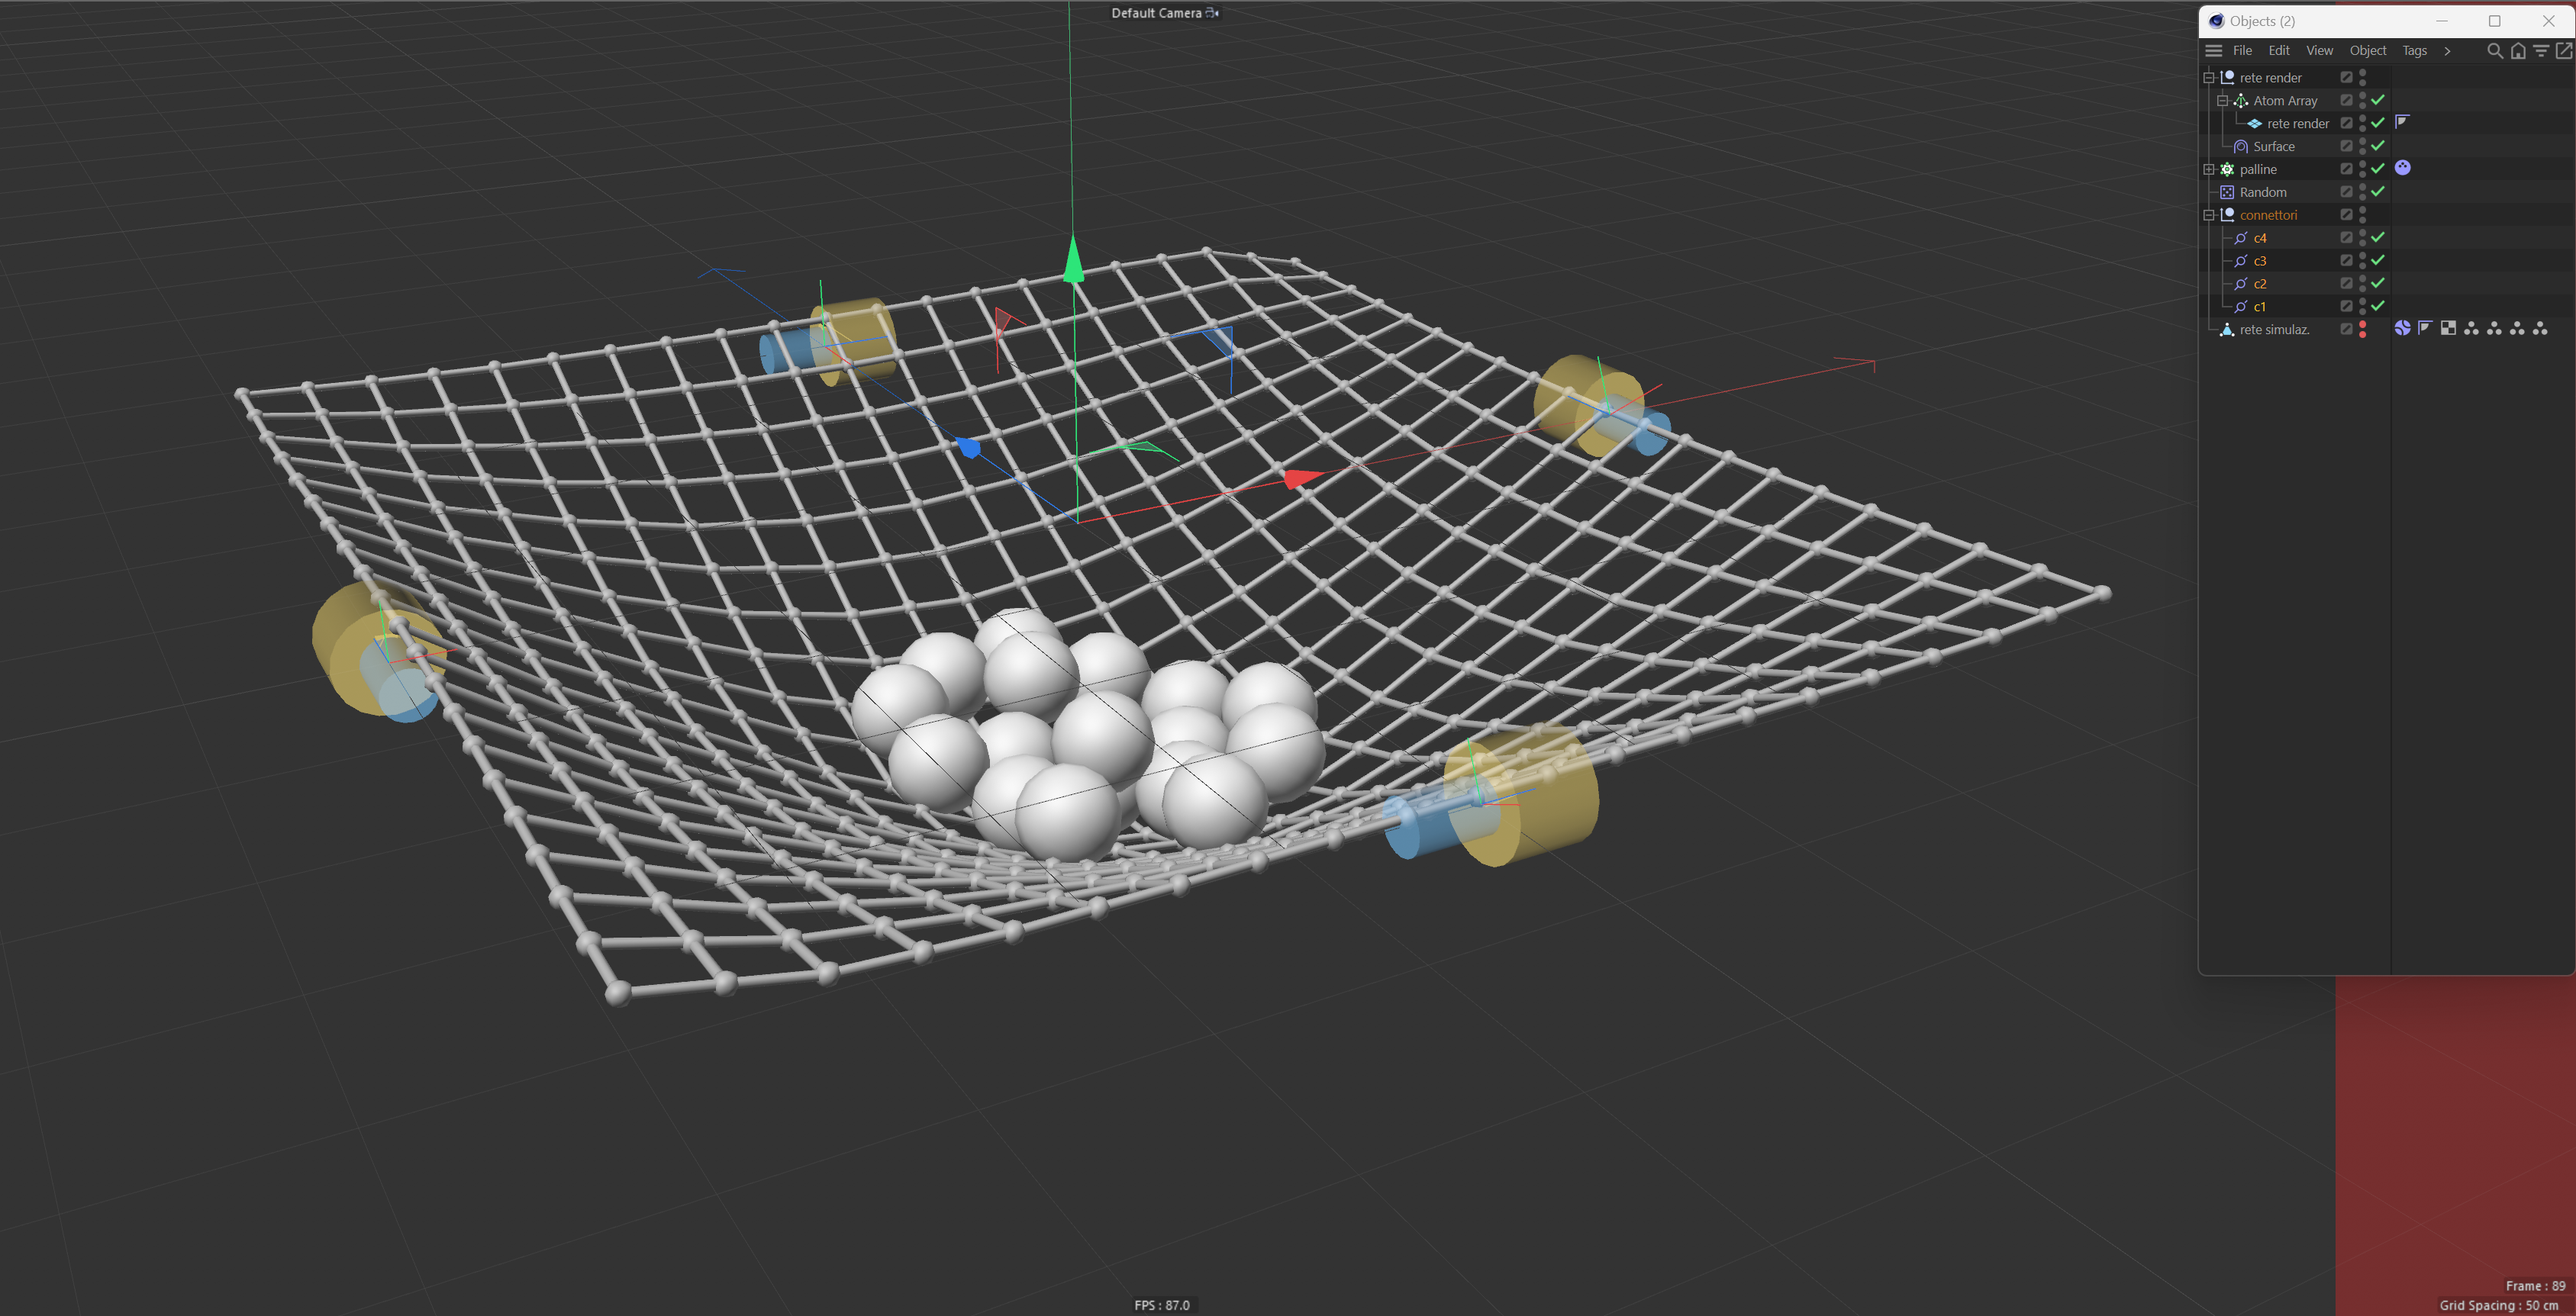Open the Objects panel hamburger menu
The height and width of the screenshot is (1316, 2576).
(x=2213, y=51)
